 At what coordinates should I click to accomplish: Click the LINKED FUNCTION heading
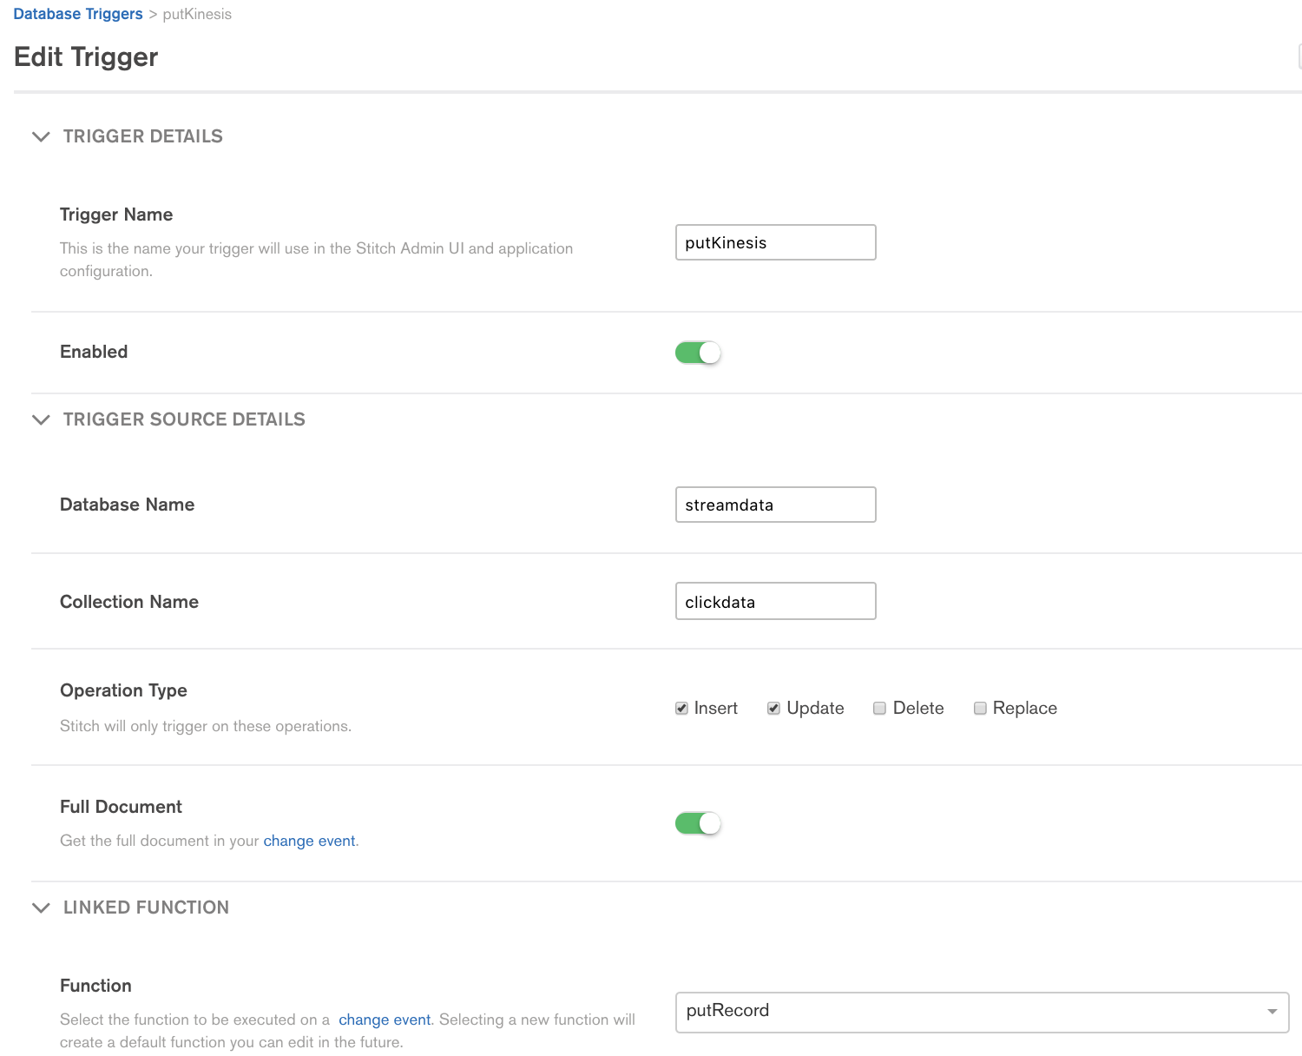click(x=146, y=907)
